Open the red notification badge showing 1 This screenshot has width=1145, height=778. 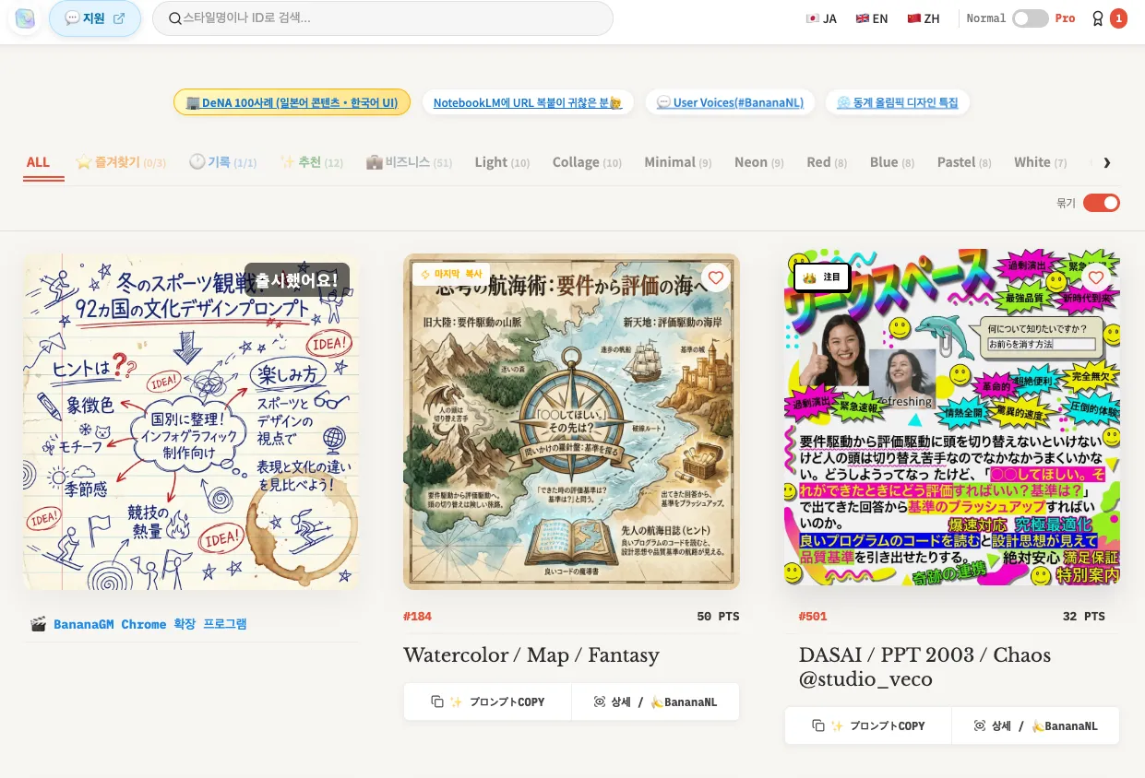click(1118, 18)
